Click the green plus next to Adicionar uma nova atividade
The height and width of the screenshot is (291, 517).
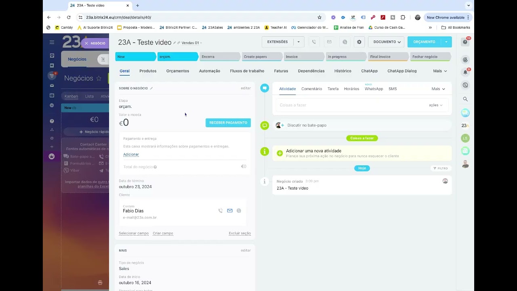[280, 153]
